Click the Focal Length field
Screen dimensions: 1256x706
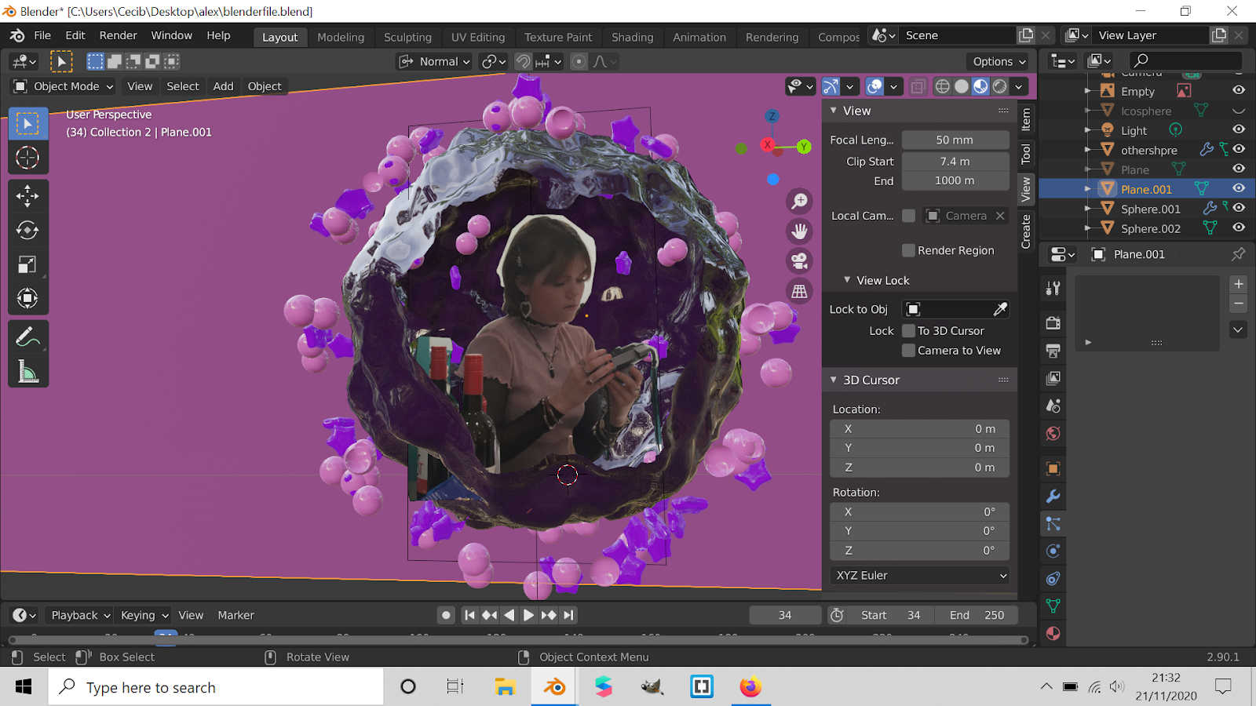[955, 140]
